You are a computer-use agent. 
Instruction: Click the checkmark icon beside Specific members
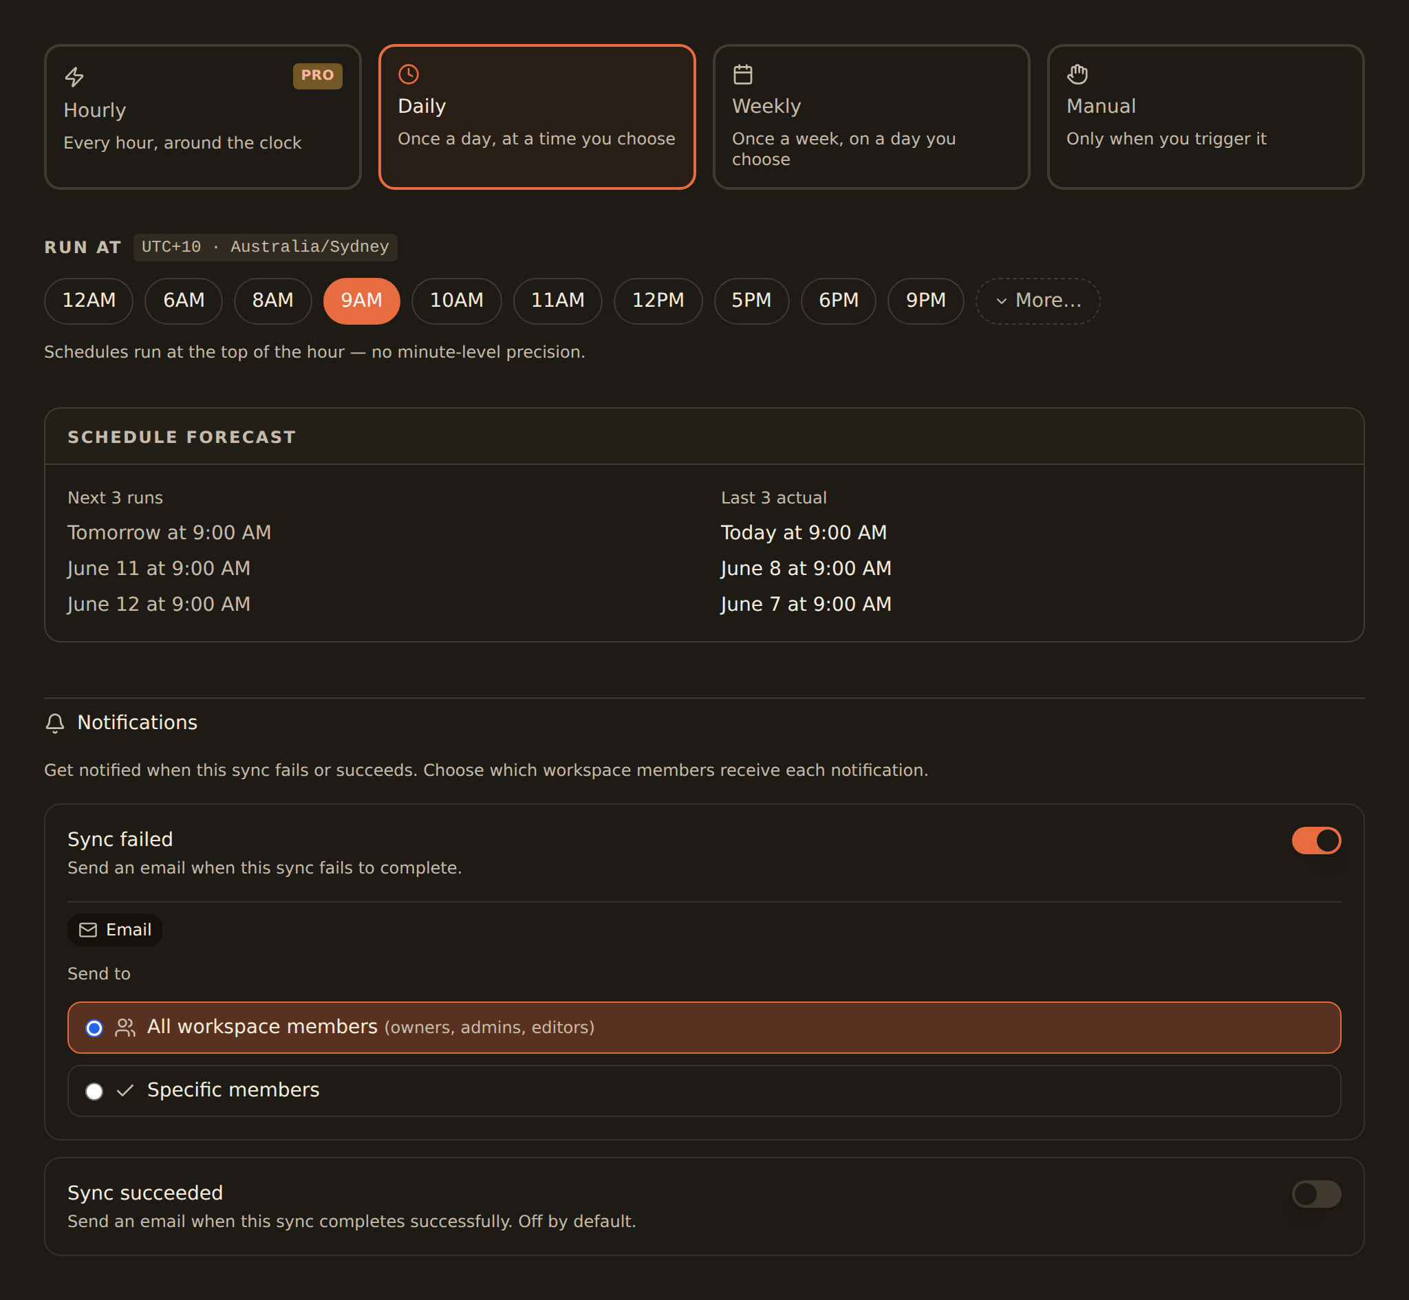(125, 1090)
